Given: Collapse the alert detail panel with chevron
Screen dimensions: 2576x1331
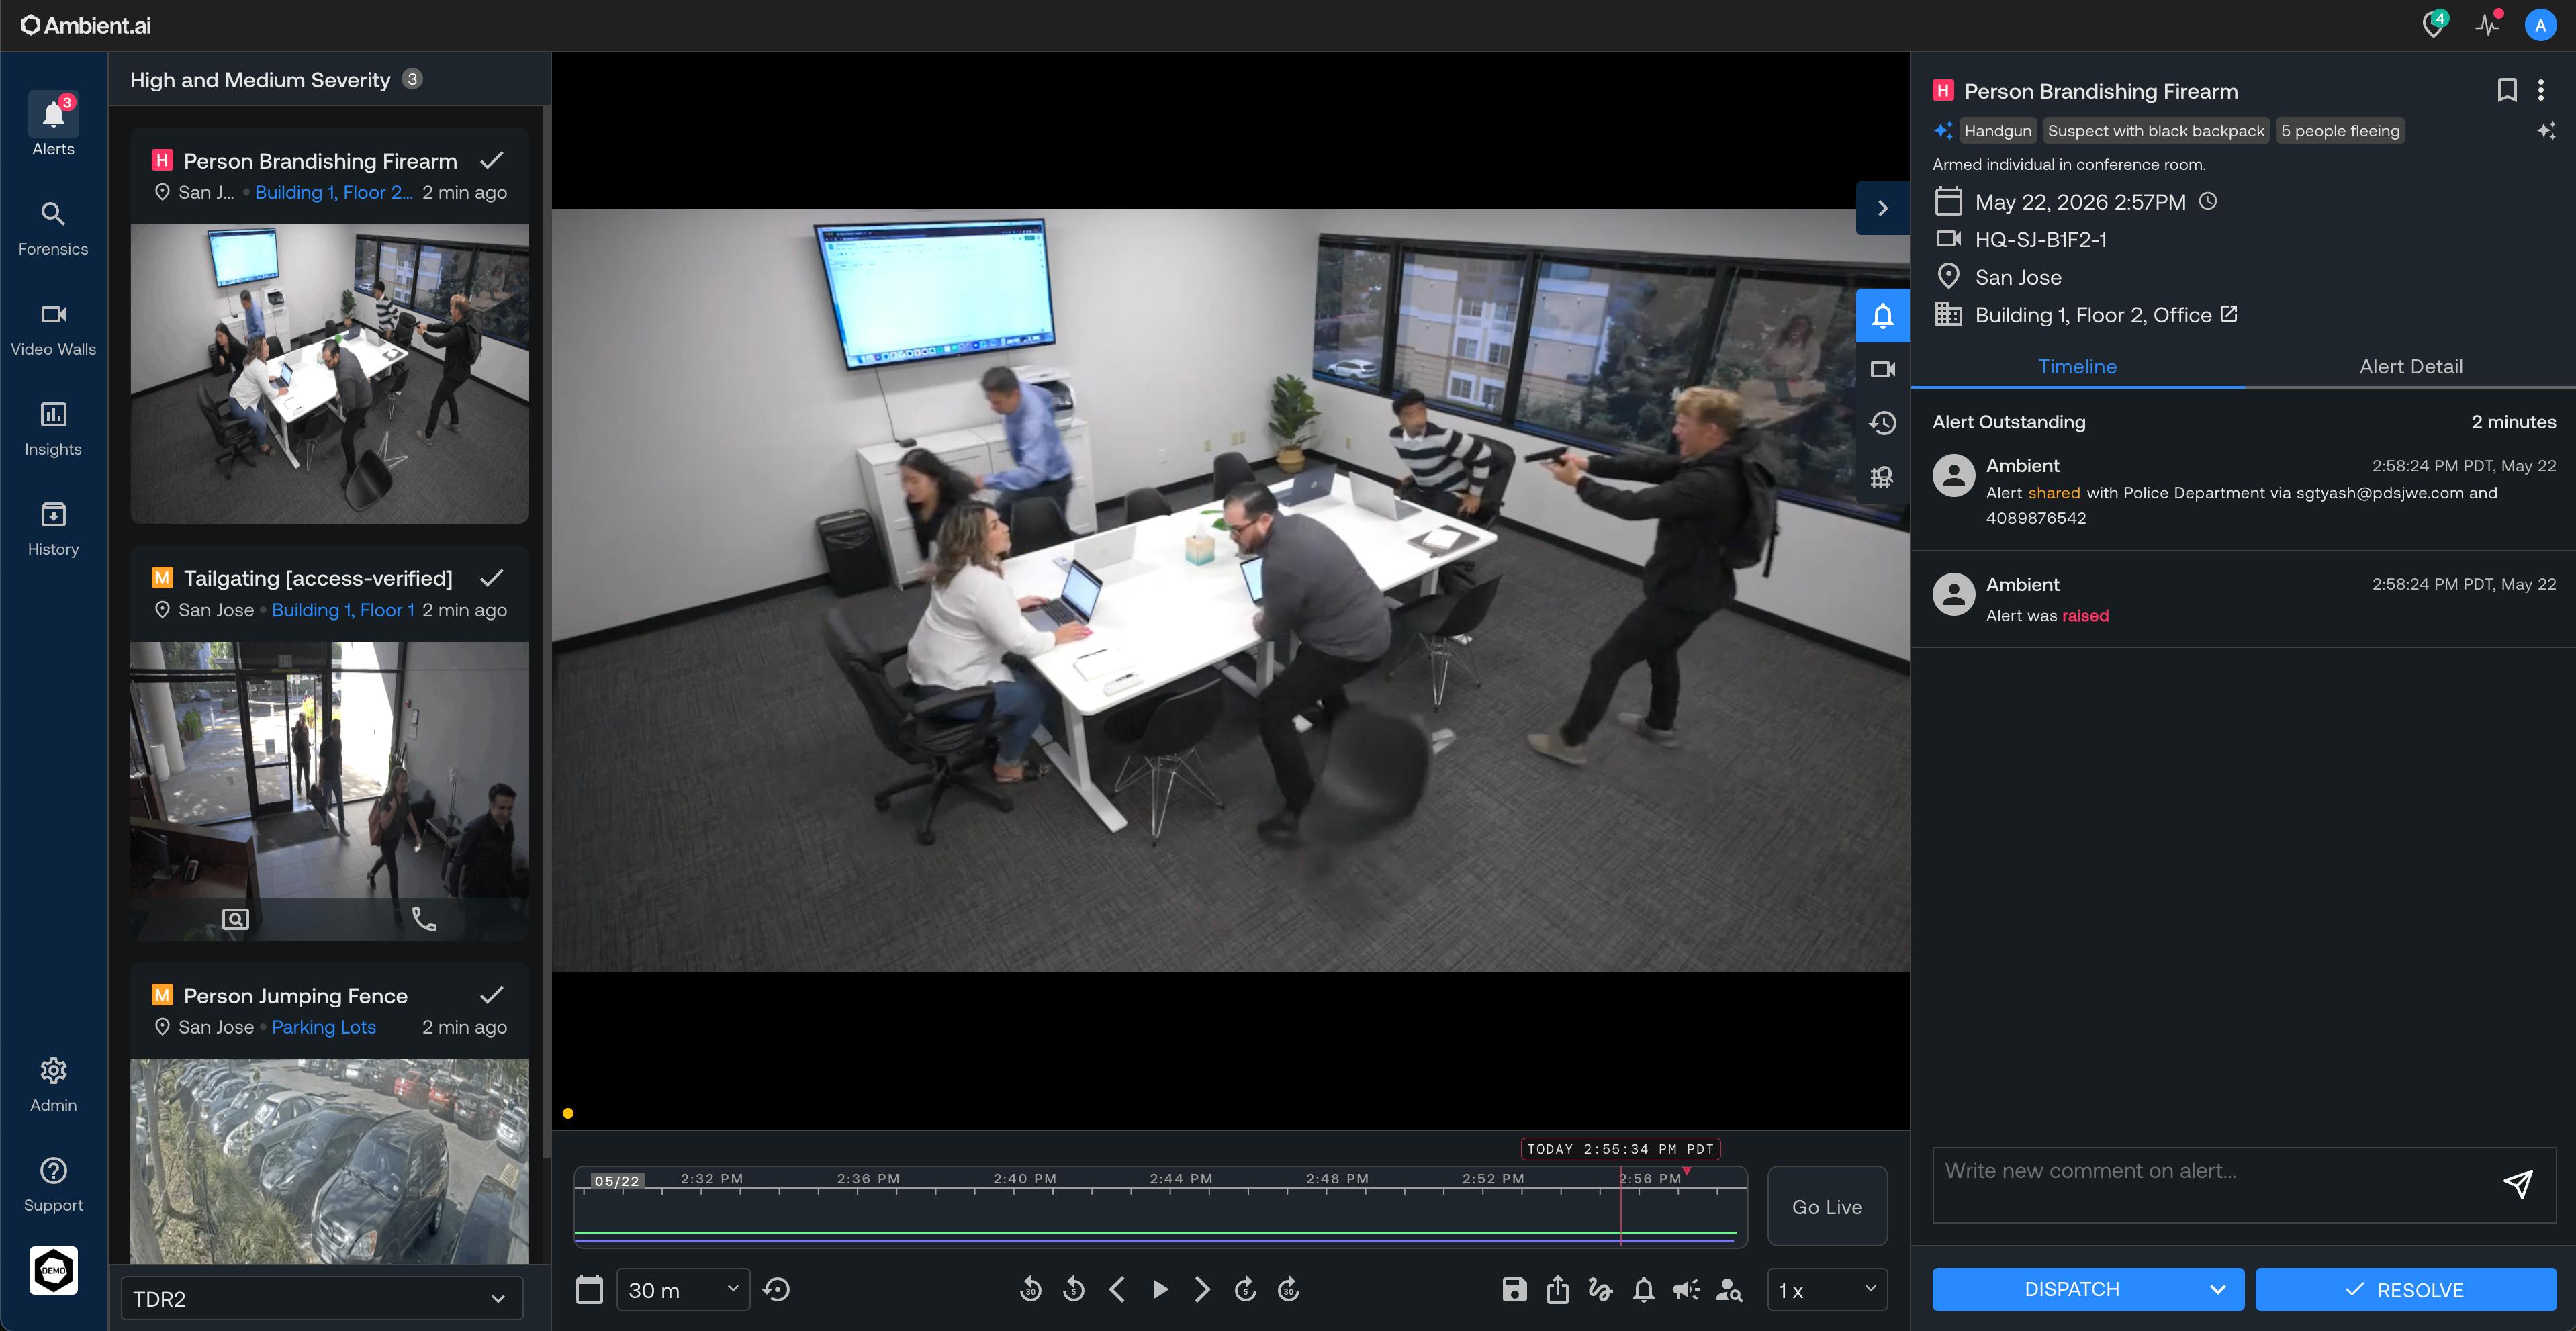Looking at the screenshot, I should click(1882, 208).
